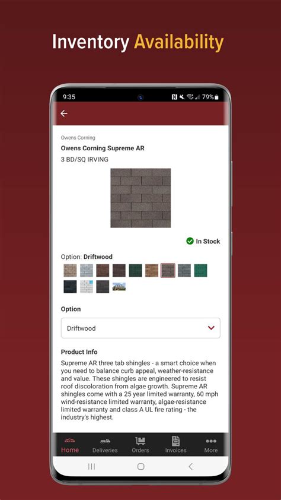Choose the orange-brown shingle swatch
Image resolution: width=281 pixels, height=500 pixels.
point(152,270)
